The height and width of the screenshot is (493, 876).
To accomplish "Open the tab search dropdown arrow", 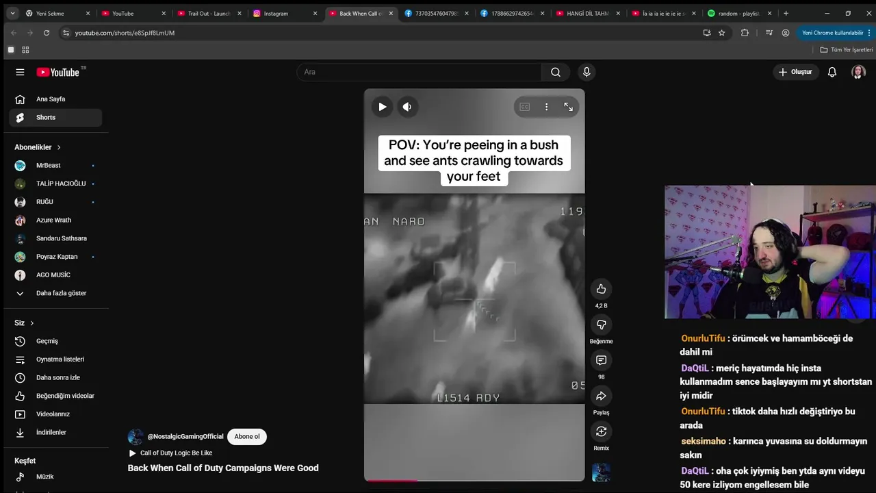I will [x=12, y=14].
